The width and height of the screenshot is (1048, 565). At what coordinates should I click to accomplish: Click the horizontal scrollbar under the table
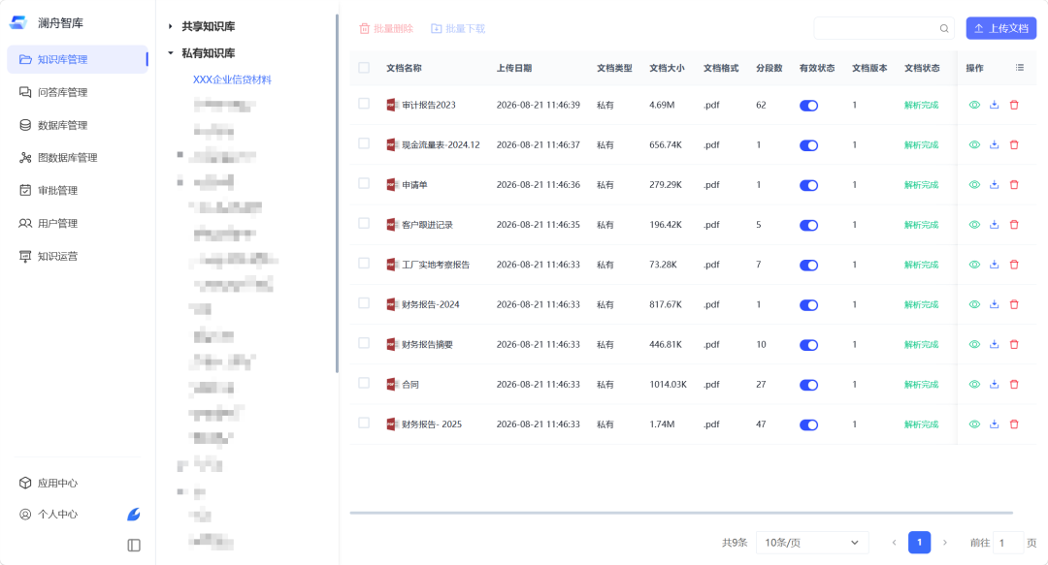point(681,513)
